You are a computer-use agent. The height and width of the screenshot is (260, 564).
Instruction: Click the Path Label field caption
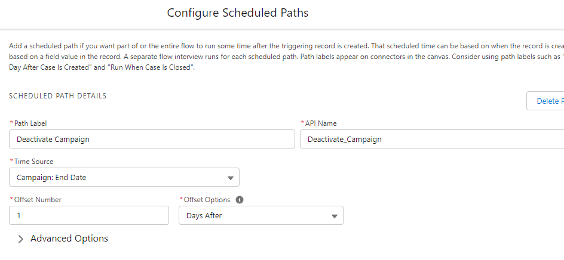pos(30,123)
